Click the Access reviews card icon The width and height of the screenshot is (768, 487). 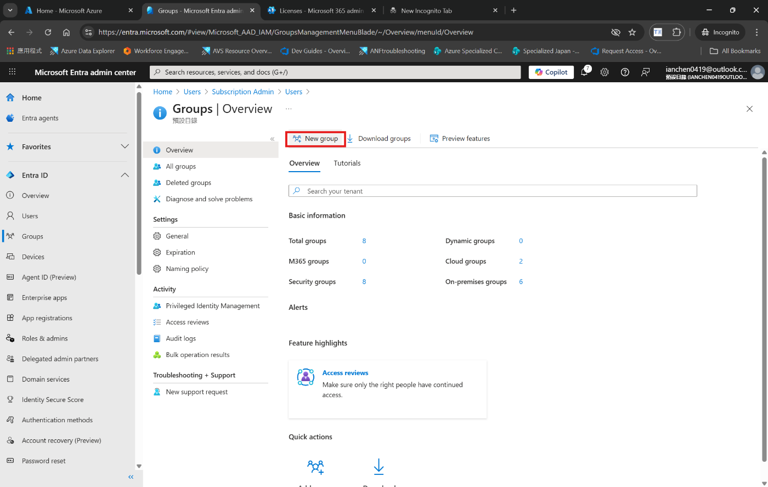pos(306,377)
